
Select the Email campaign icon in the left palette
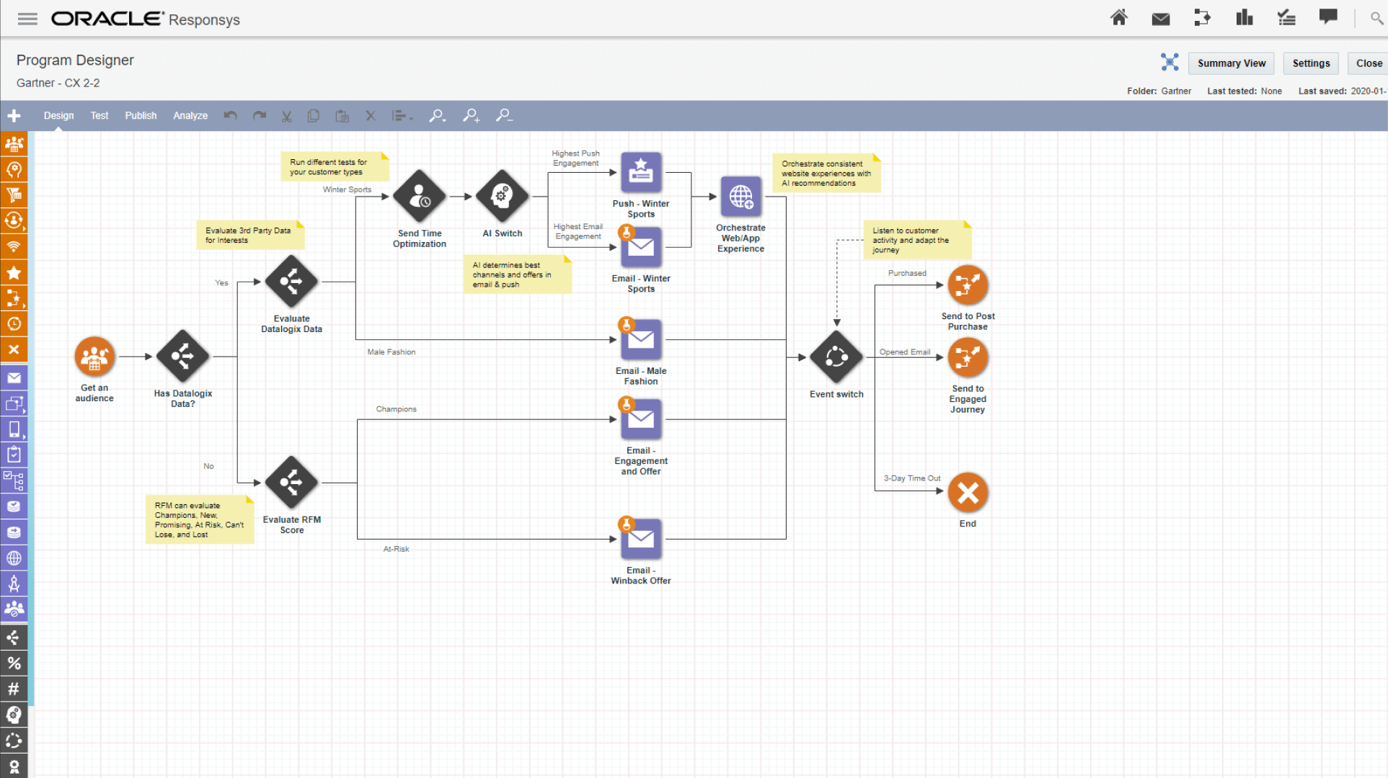click(x=14, y=377)
